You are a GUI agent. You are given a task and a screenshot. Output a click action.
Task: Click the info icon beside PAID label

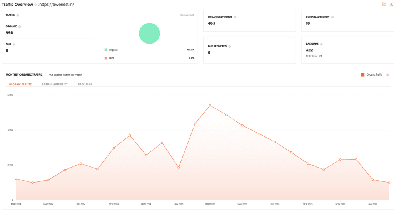click(14, 45)
